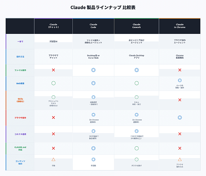Click the double circle for CLAUDE.md対応 under Claude Code
Image resolution: width=206 pixels, height=176 pixels.
[x=93, y=148]
